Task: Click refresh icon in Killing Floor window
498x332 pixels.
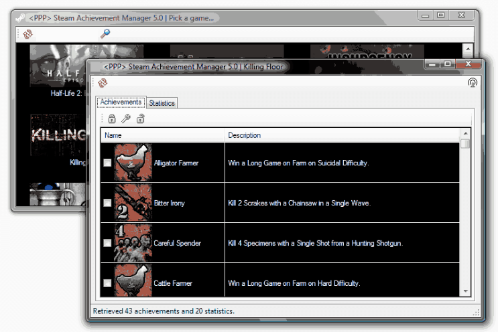Action: point(103,83)
